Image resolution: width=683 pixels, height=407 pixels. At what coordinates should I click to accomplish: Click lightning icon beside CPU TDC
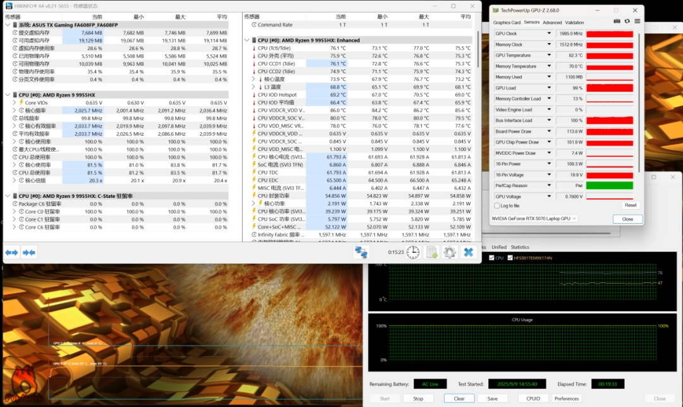click(254, 173)
